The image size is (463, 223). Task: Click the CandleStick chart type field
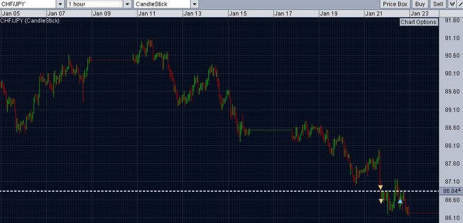(162, 4)
